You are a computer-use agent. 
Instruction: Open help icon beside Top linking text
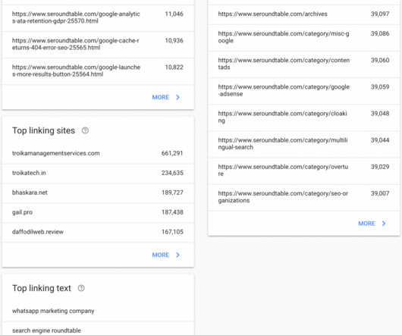(81, 288)
